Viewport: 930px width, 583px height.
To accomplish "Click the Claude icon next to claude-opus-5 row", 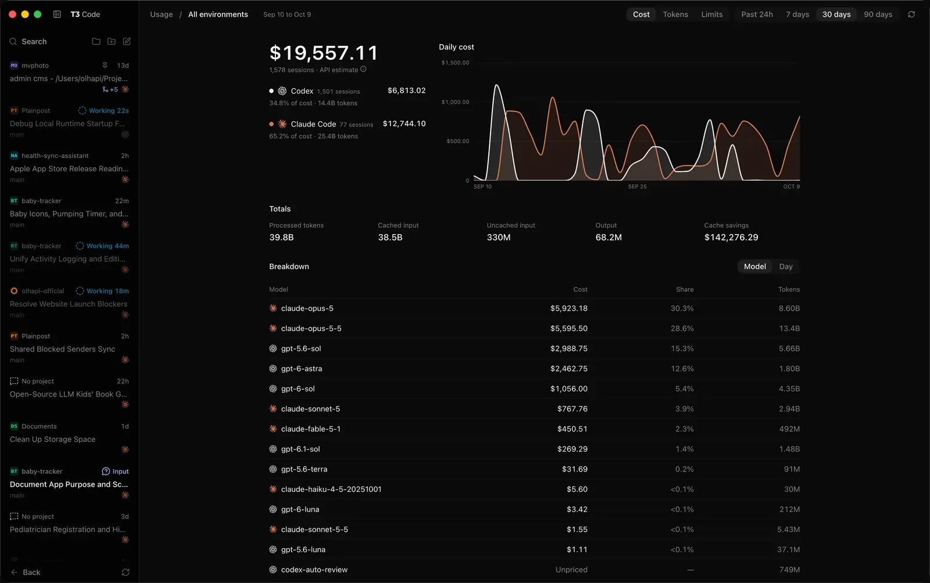I will [273, 308].
